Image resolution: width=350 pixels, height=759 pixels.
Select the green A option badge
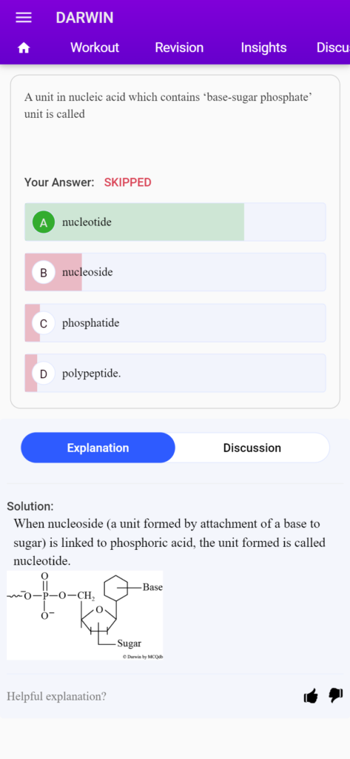(44, 222)
